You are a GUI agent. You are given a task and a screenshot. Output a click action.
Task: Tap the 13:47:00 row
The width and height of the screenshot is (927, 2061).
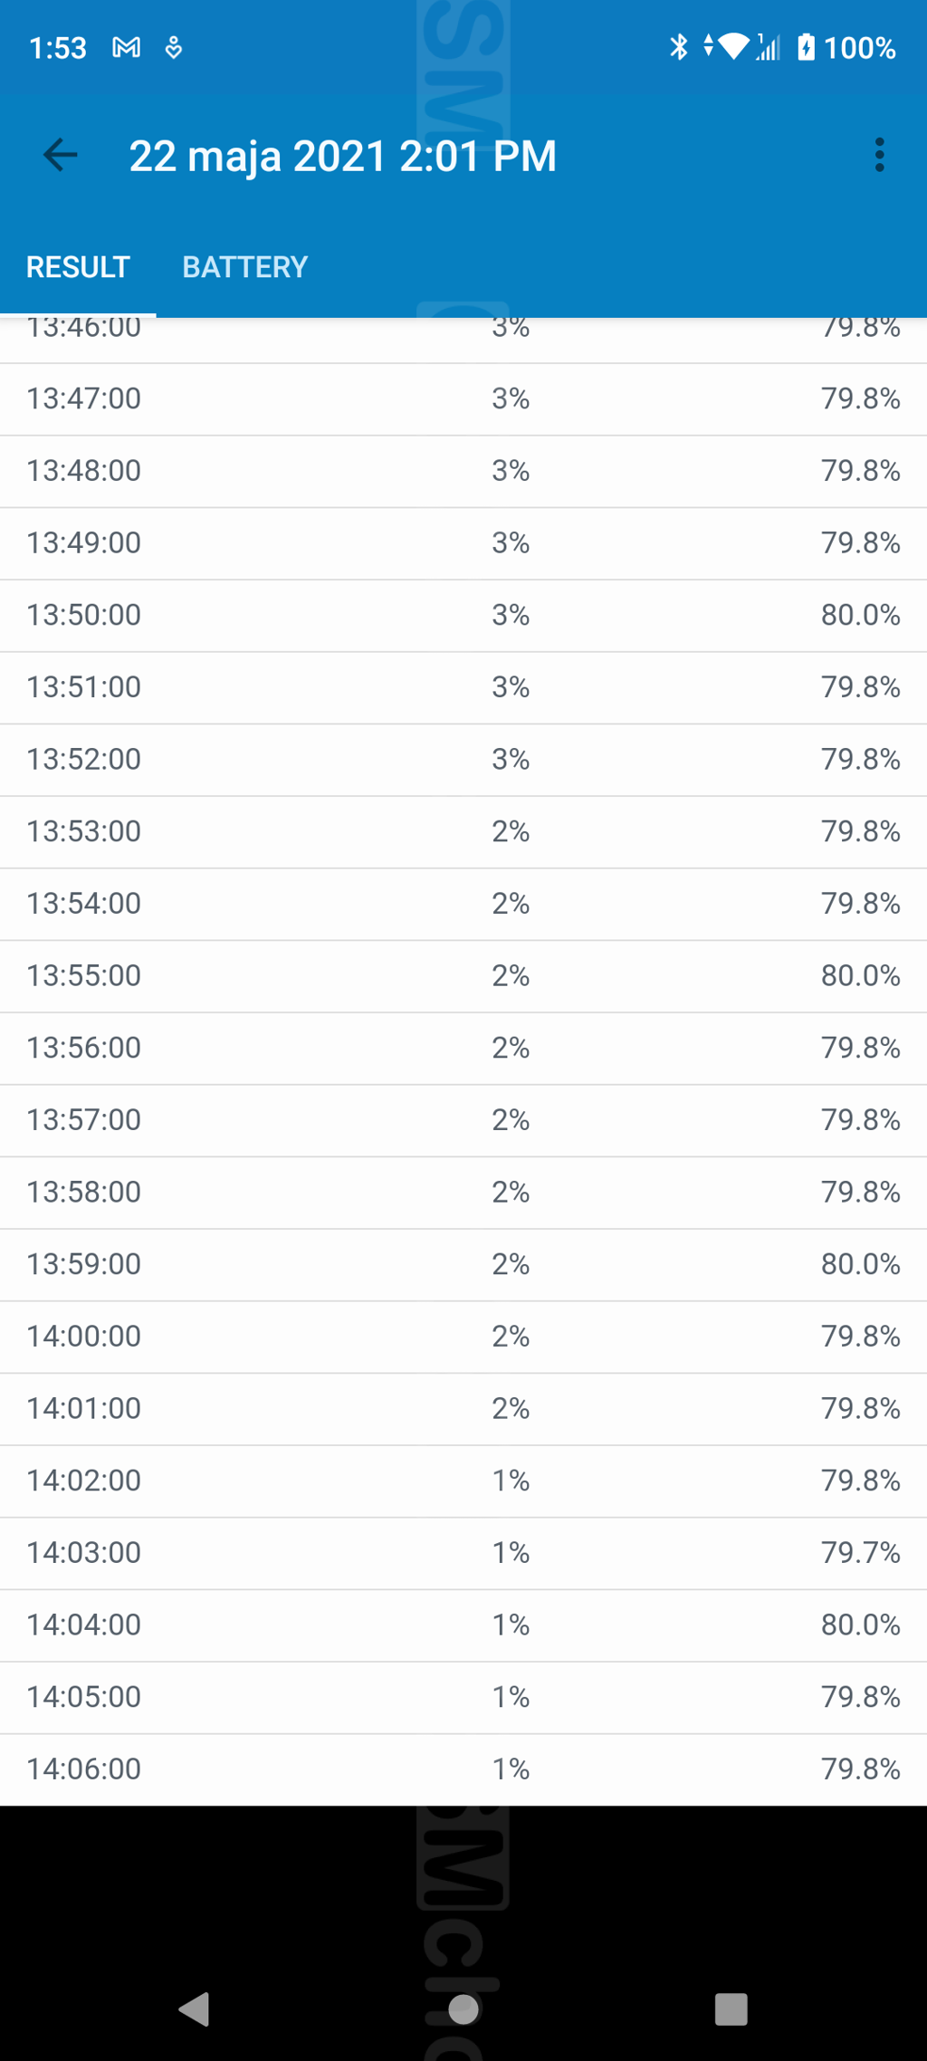click(463, 398)
